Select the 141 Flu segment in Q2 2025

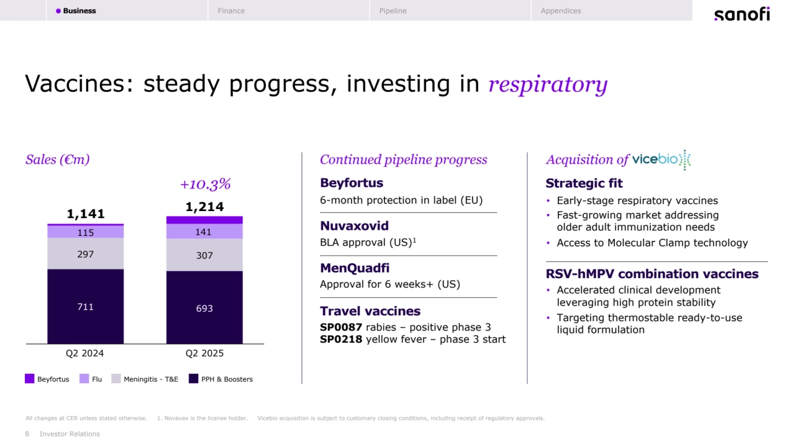(x=204, y=232)
